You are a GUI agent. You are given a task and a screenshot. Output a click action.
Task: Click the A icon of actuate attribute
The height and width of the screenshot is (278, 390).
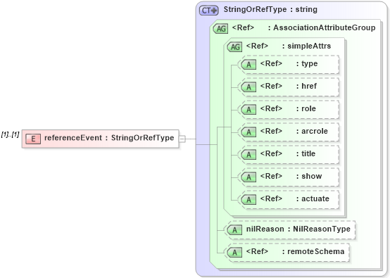[249, 200]
